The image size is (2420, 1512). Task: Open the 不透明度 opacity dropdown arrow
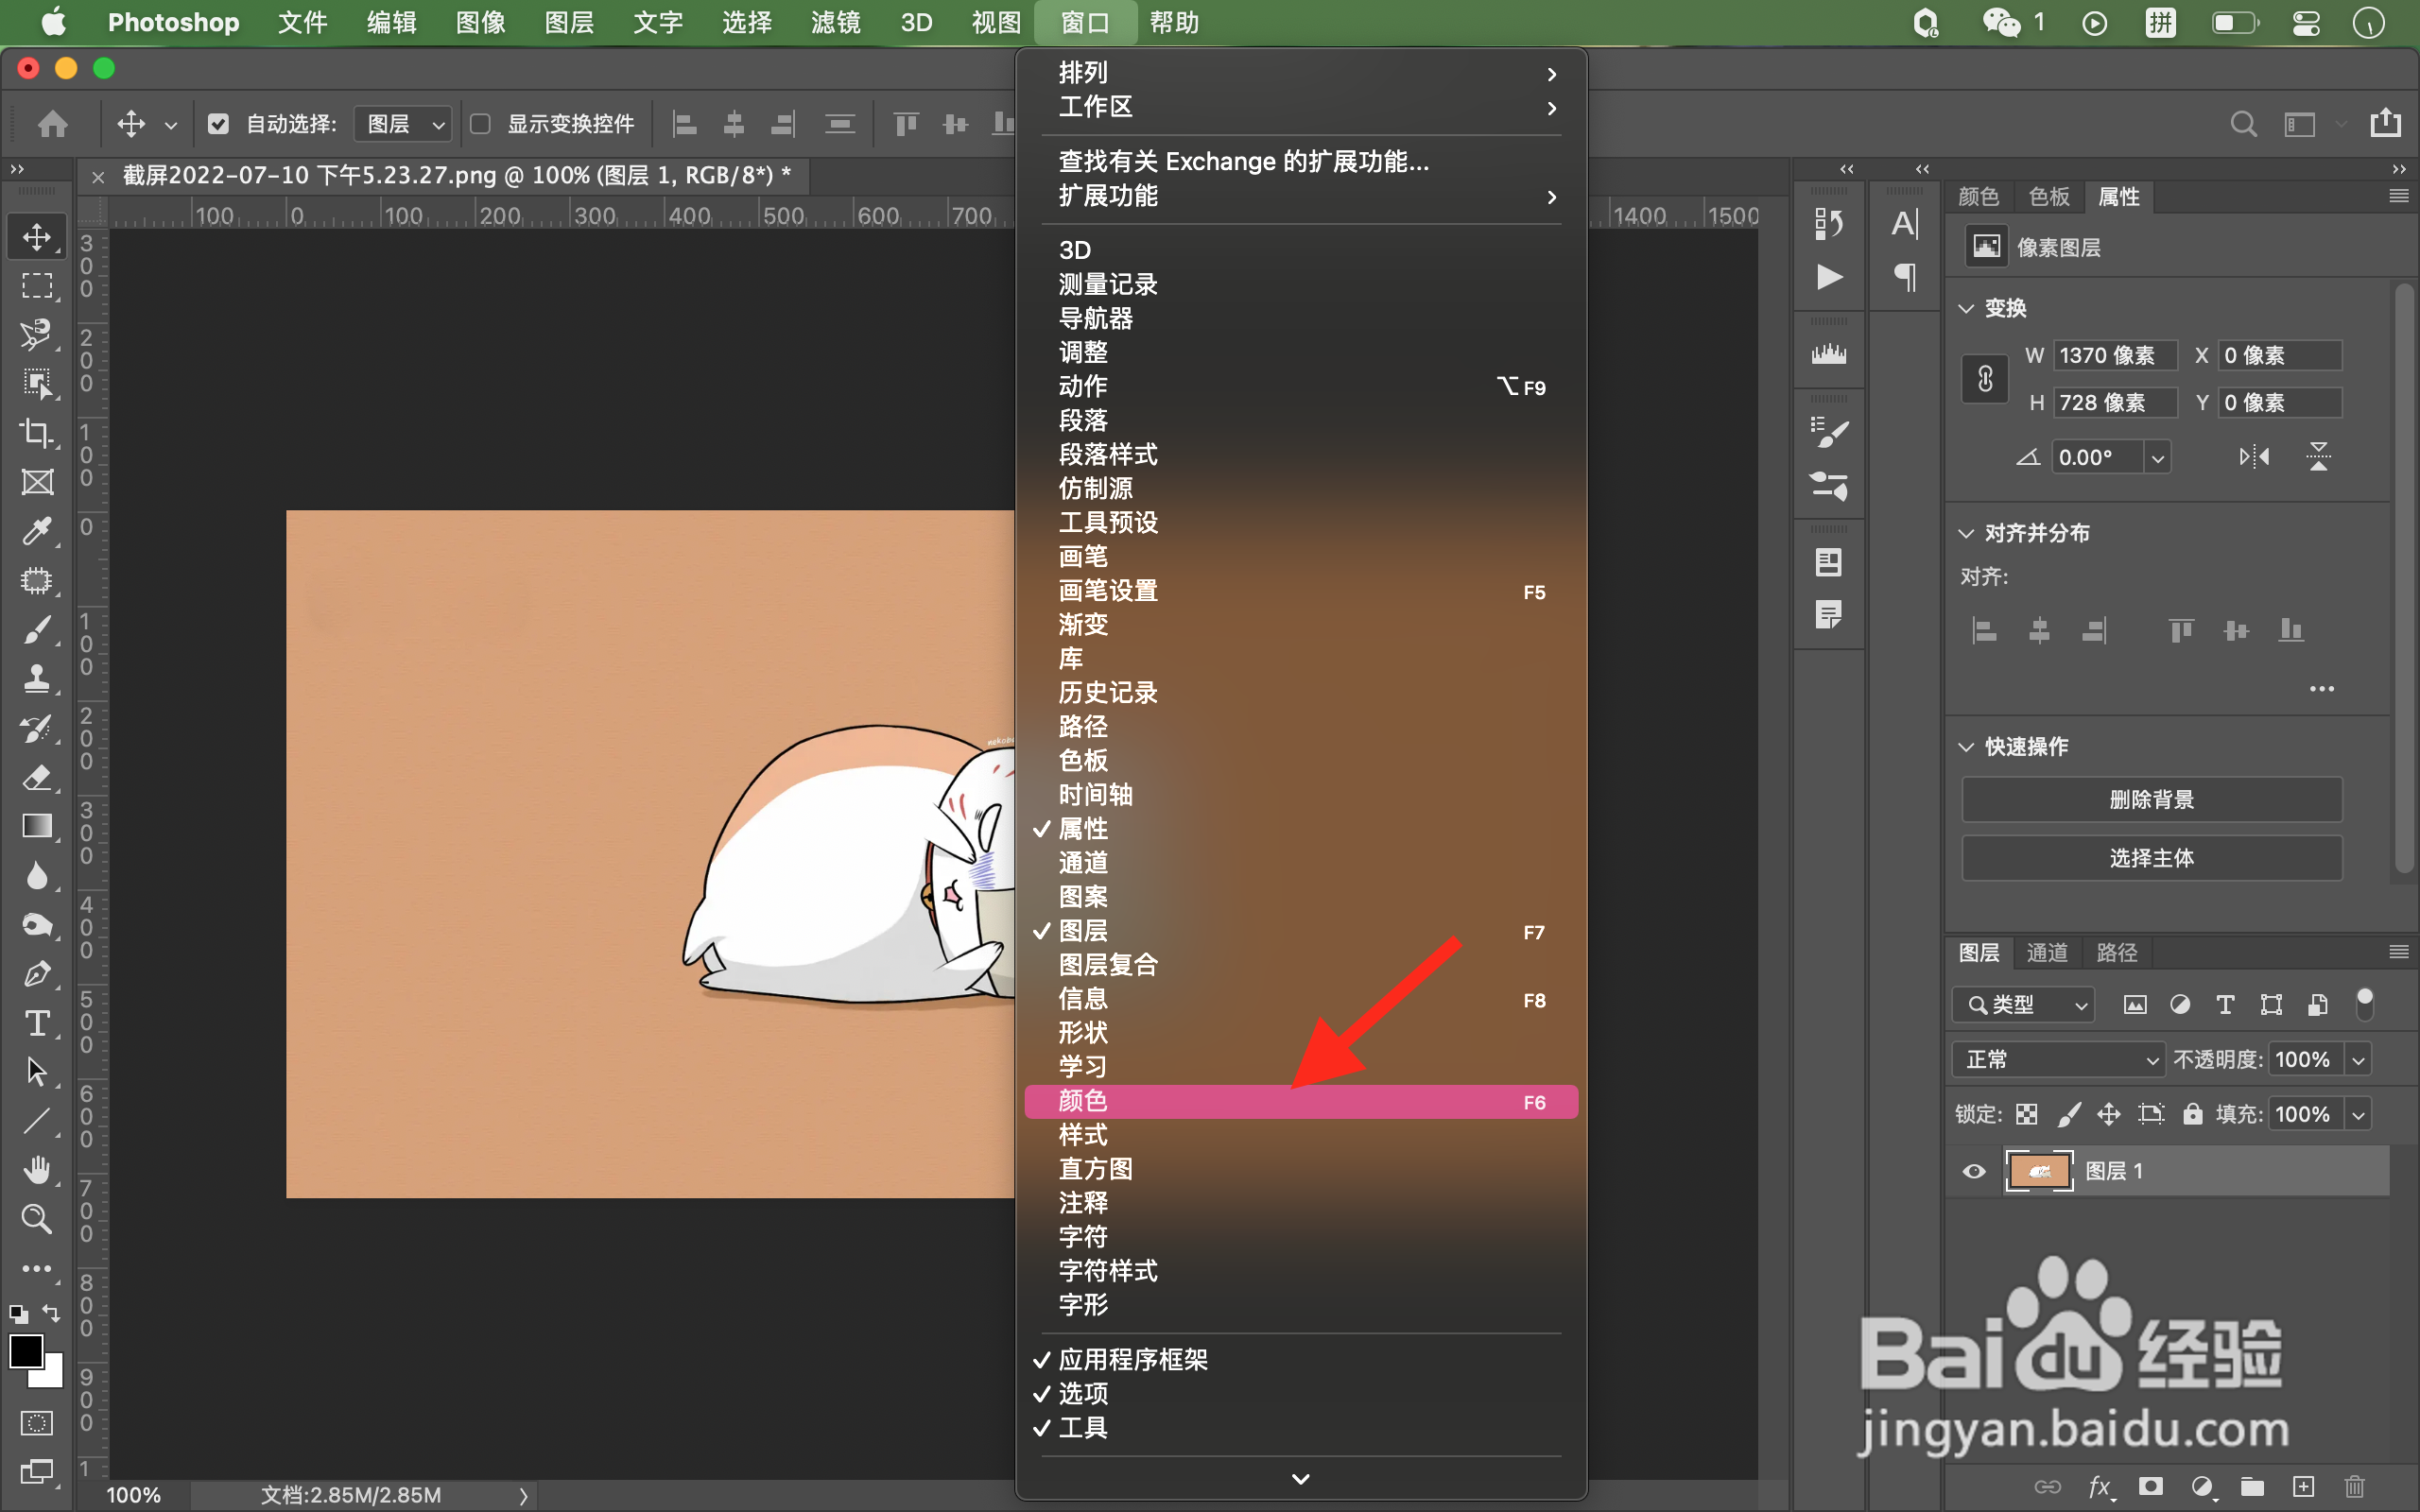tap(2358, 1059)
